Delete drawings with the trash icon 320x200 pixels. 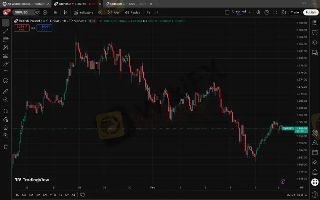click(6, 147)
